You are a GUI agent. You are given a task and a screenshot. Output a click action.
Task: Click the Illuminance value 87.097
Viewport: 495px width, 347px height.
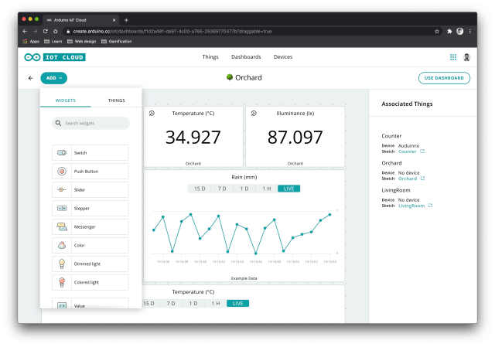coord(295,138)
